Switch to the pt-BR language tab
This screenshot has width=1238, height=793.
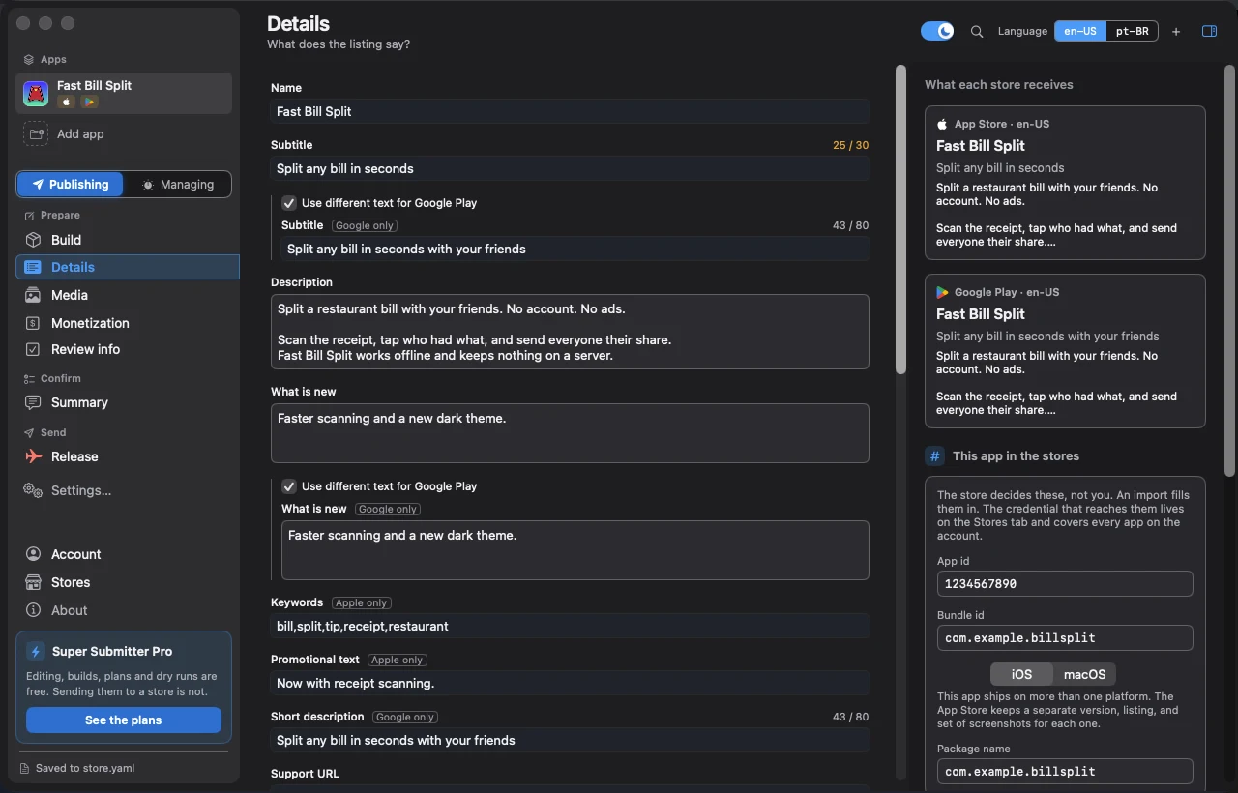pos(1133,31)
